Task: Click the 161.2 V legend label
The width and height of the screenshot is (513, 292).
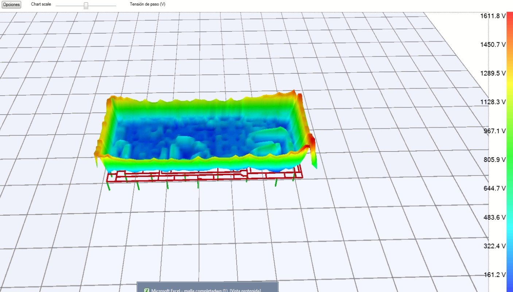Action: (x=493, y=275)
